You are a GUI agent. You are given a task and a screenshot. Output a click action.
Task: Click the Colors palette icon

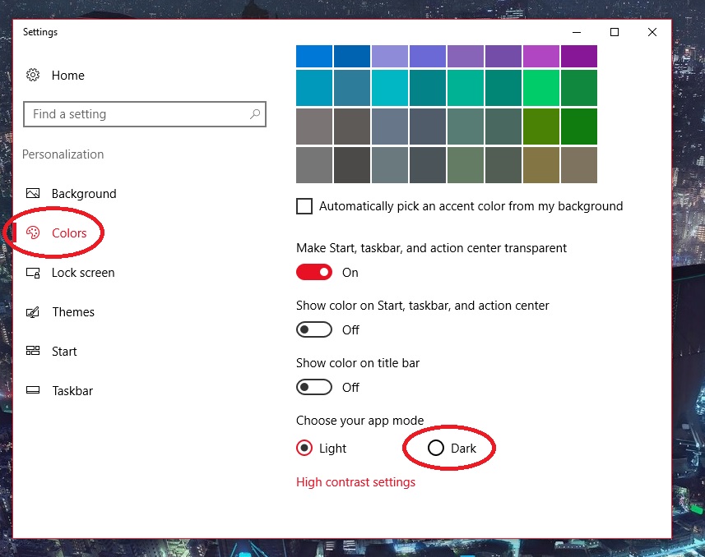tap(33, 232)
